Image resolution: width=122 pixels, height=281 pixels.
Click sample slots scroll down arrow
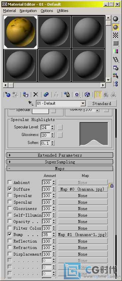(108, 80)
